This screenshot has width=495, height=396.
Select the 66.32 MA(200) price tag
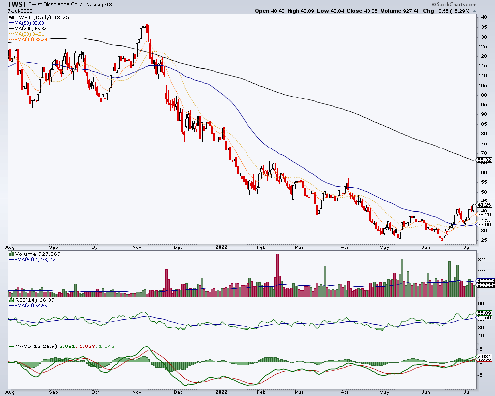click(484, 160)
